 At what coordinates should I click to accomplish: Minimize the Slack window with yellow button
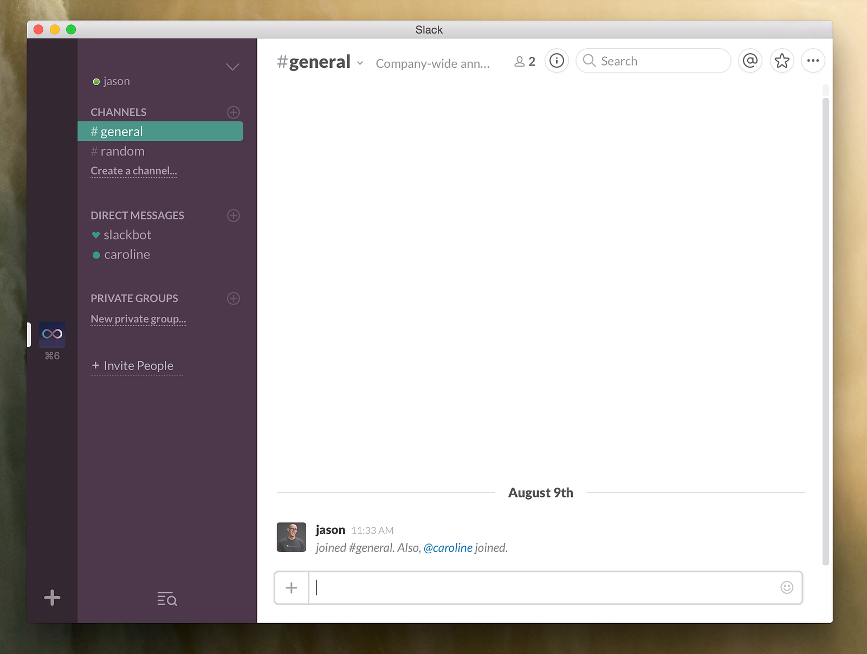55,29
